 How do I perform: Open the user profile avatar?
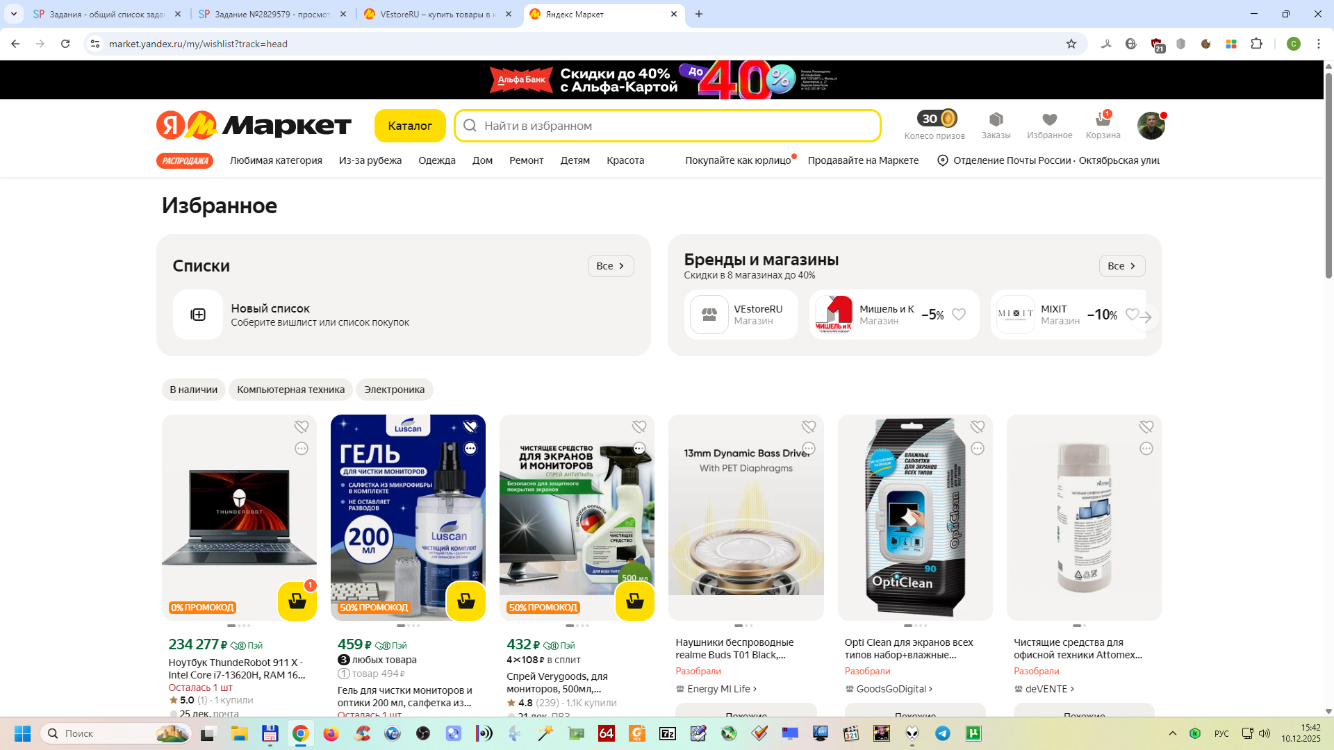point(1151,126)
